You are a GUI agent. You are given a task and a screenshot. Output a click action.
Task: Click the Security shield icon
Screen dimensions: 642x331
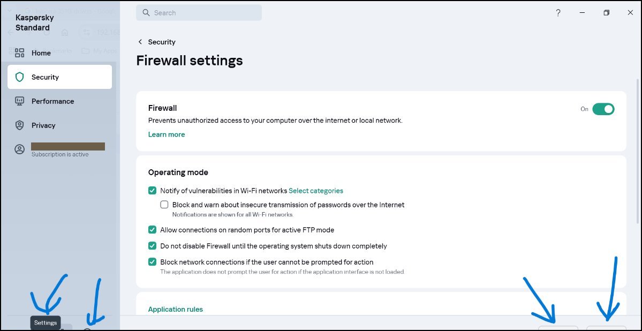[x=19, y=77]
